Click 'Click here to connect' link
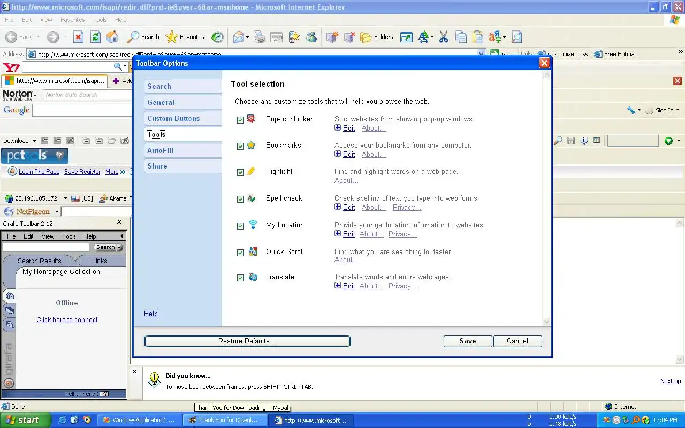This screenshot has width=685, height=428. (67, 319)
